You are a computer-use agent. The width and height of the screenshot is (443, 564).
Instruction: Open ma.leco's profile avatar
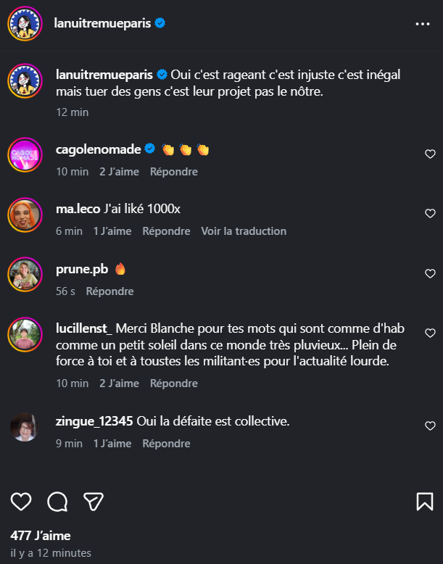(25, 213)
